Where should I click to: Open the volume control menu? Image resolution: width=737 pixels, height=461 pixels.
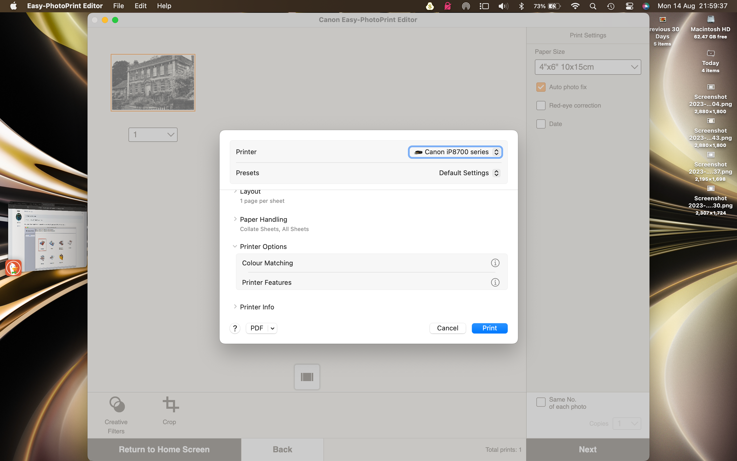pos(503,6)
